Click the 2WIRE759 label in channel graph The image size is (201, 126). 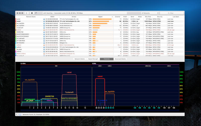(x=49, y=96)
